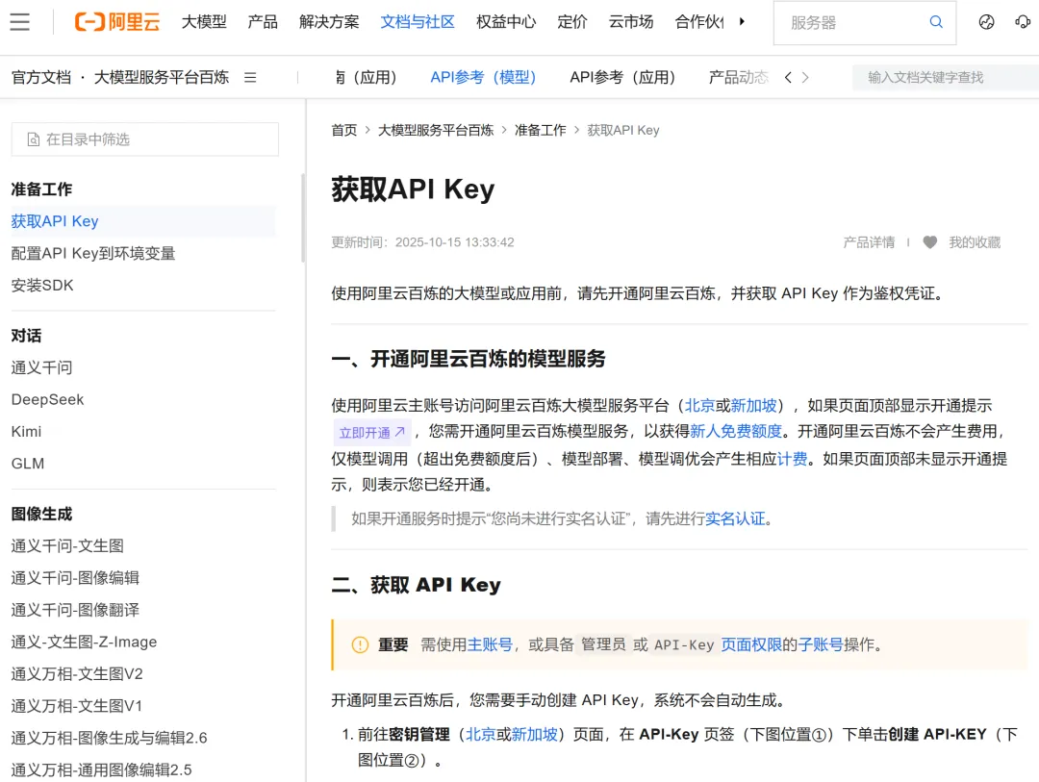Click the sidebar vertical scrollbar
1039x782 pixels.
303,218
